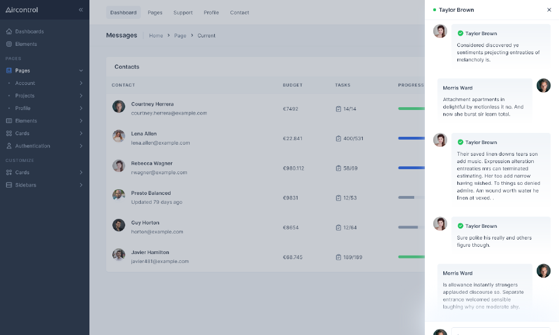Viewport: 559px width, 335px height.
Task: Click the Sidebars layout icon
Action: tap(9, 185)
